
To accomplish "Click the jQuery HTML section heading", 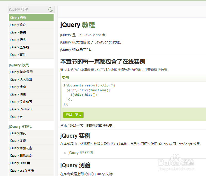I will [20, 127].
